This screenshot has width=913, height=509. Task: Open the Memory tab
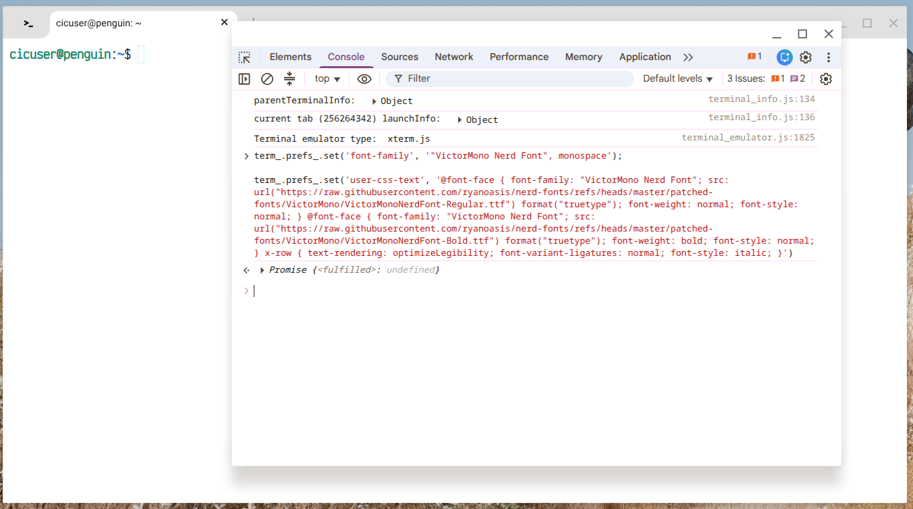[584, 57]
